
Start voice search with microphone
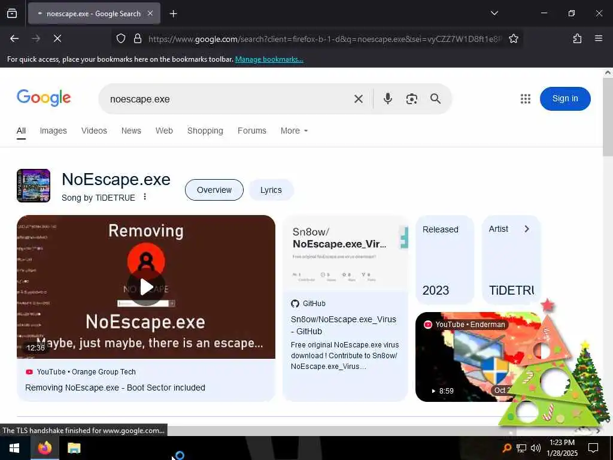click(x=387, y=99)
